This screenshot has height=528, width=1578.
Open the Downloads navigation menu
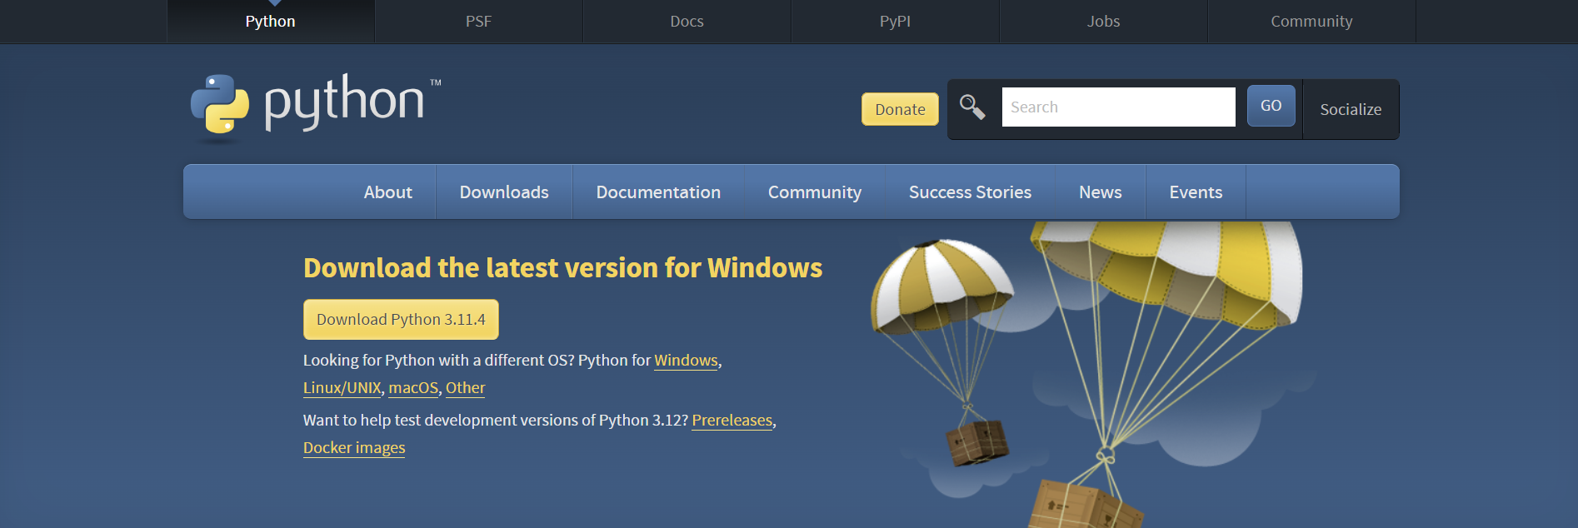(504, 192)
